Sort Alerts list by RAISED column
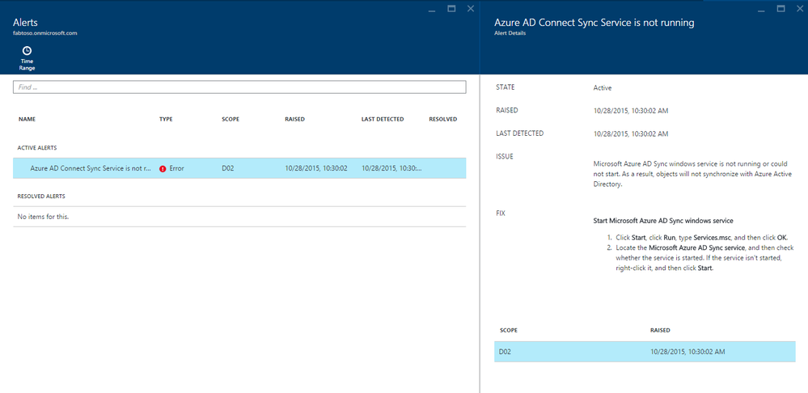The image size is (808, 393). [x=294, y=119]
